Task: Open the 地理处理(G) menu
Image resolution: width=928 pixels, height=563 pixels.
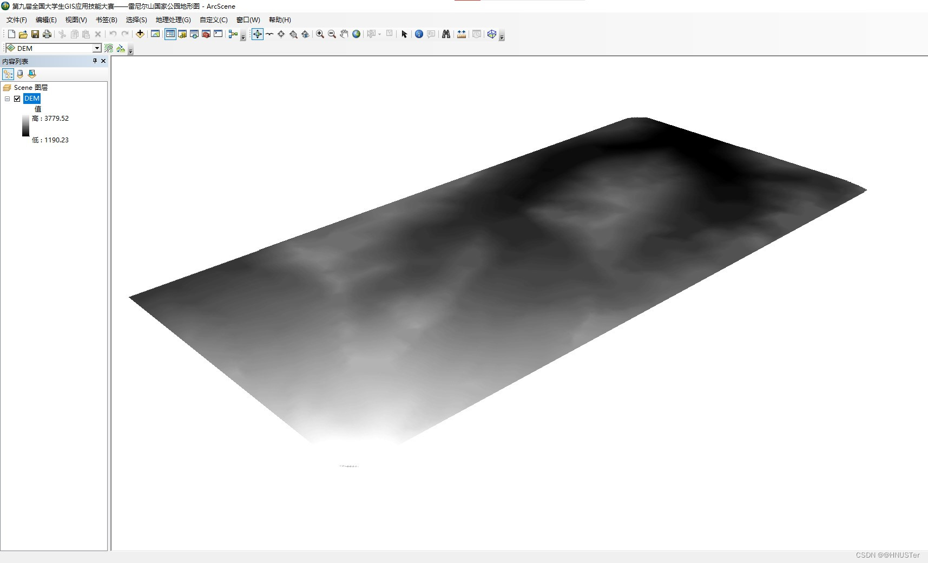Action: coord(173,20)
